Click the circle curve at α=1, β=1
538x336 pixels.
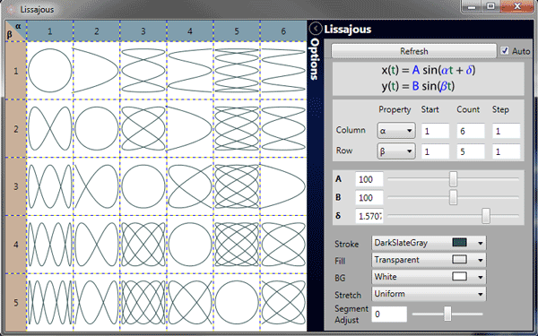[x=49, y=71]
